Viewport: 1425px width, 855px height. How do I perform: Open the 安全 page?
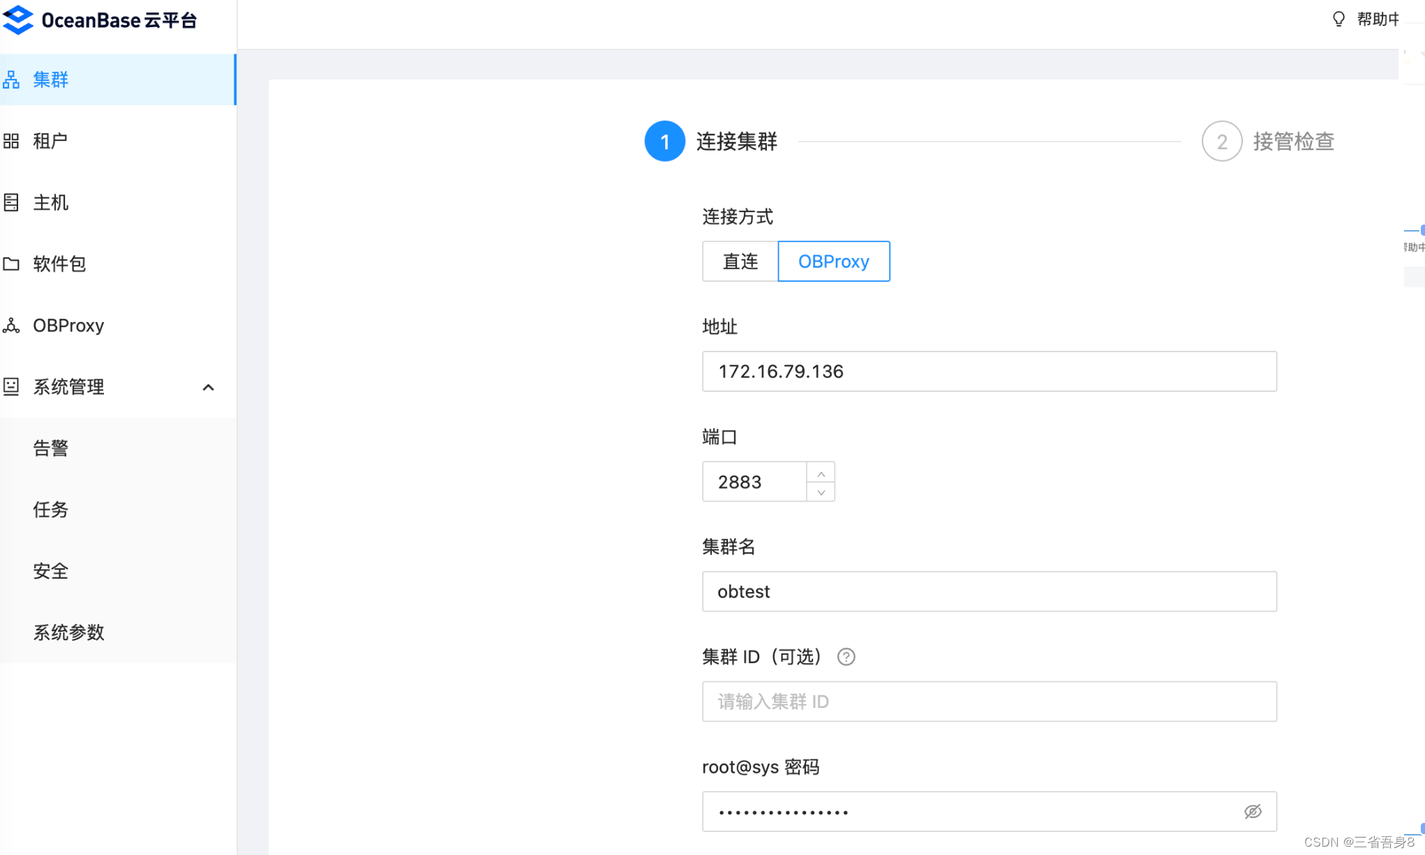[x=50, y=570]
